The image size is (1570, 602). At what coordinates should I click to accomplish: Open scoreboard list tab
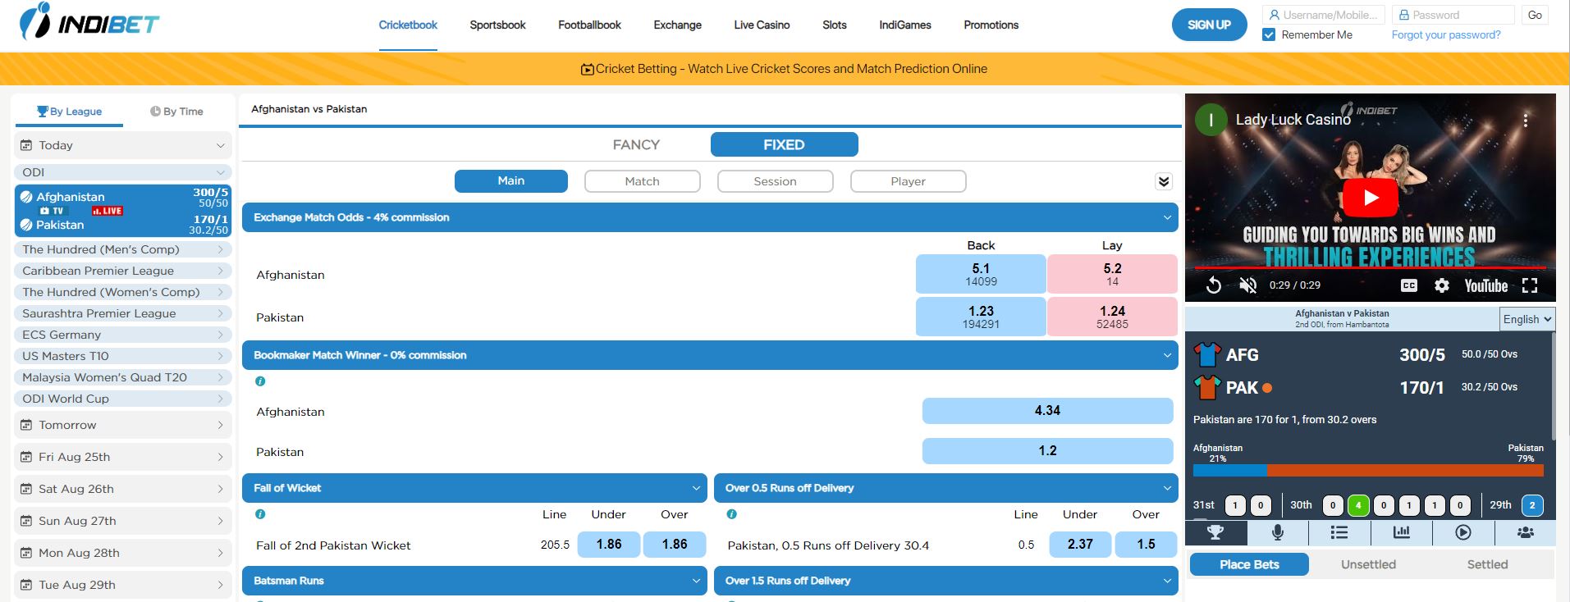click(x=1339, y=532)
